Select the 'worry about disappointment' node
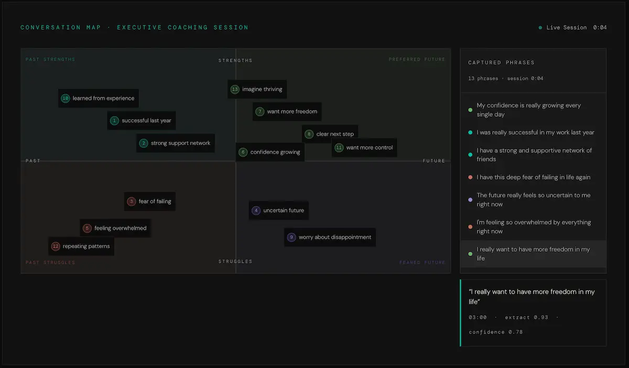The height and width of the screenshot is (368, 629). pos(330,238)
